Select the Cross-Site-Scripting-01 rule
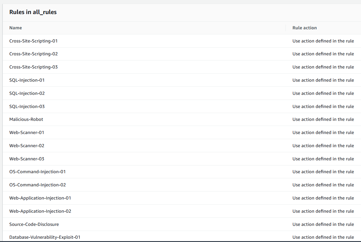This screenshot has width=361, height=242. point(33,41)
